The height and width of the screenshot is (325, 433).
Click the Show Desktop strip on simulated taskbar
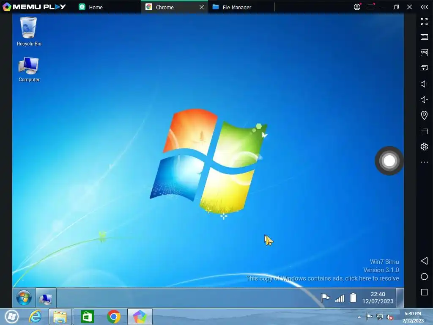400,297
